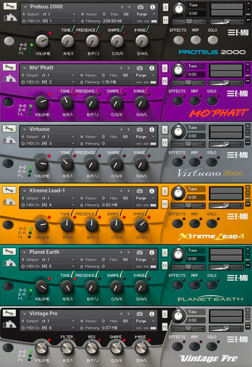Mute the Virtuoso instrument
This screenshot has width=252, height=367.
(x=165, y=142)
